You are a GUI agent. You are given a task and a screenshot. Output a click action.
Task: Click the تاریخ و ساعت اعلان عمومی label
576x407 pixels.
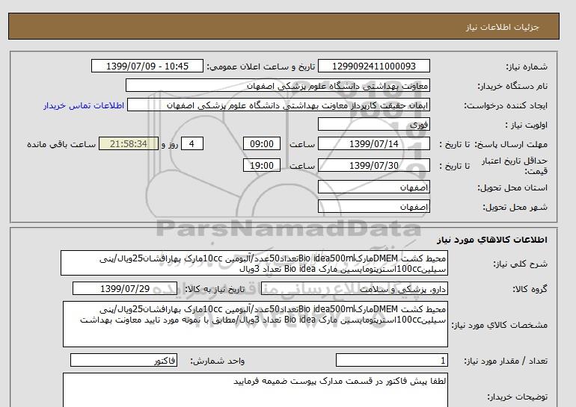coord(261,66)
